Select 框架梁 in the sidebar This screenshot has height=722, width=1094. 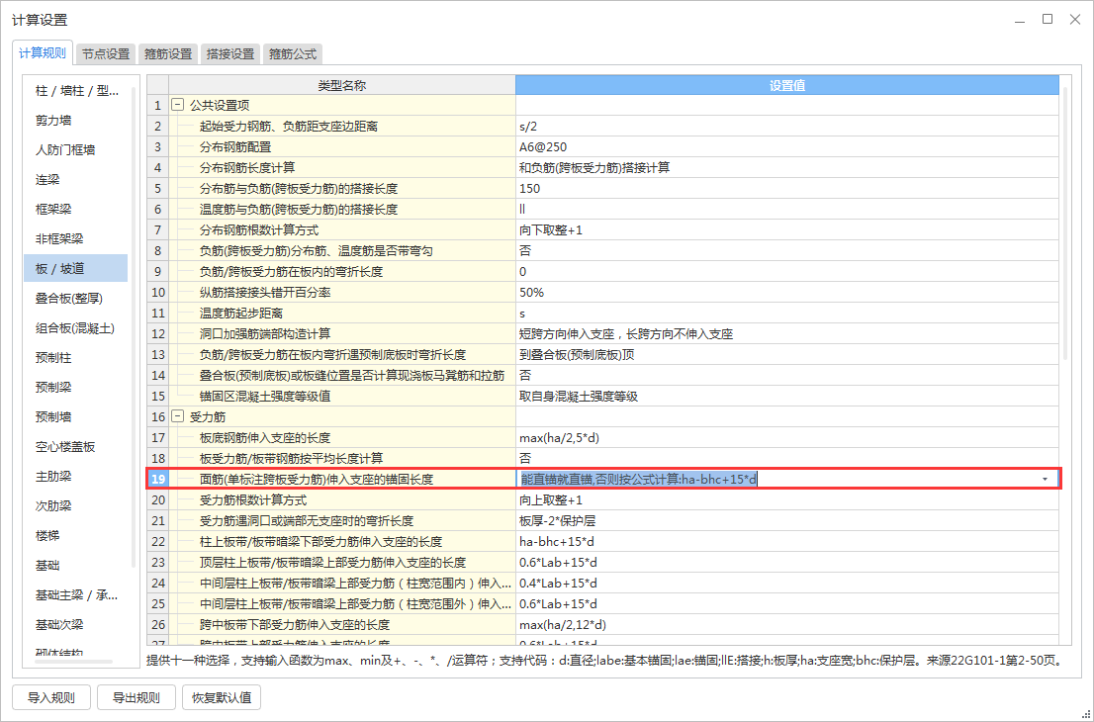tap(77, 210)
